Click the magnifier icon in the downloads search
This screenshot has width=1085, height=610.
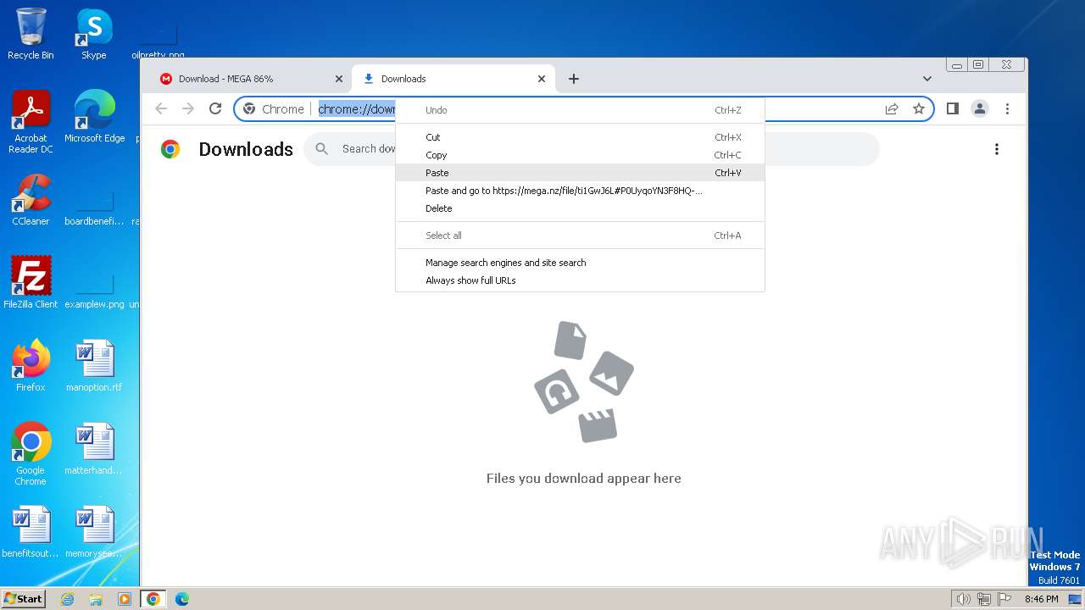click(322, 149)
